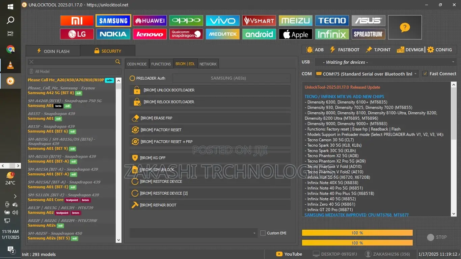Select the BROM | EDL tab

point(185,64)
